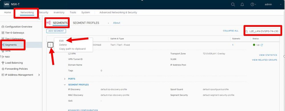Open the subnets count link 1
Viewport: 285px width, 111px height.
(x=233, y=45)
